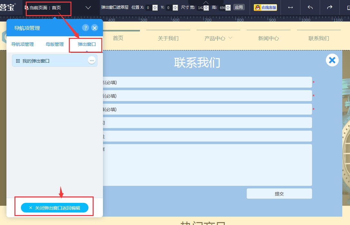Open more options for 我的弹出窗口
The width and height of the screenshot is (350, 225).
(x=92, y=60)
